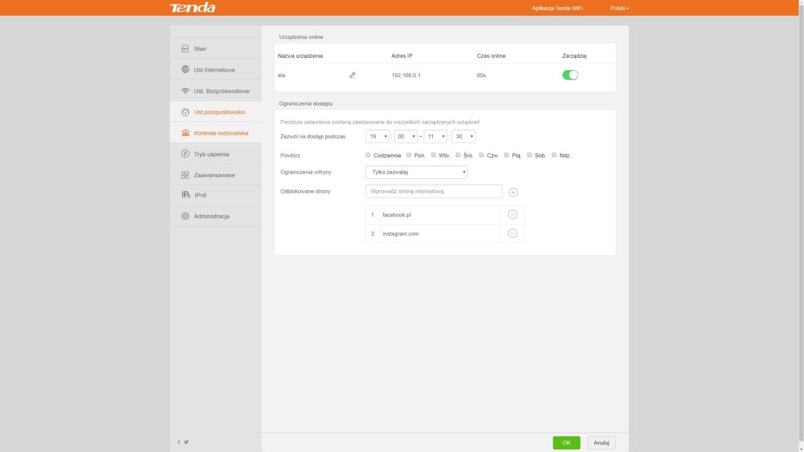Click the gauge icon for Ust.przepustowości
This screenshot has height=452, width=804.
[185, 112]
